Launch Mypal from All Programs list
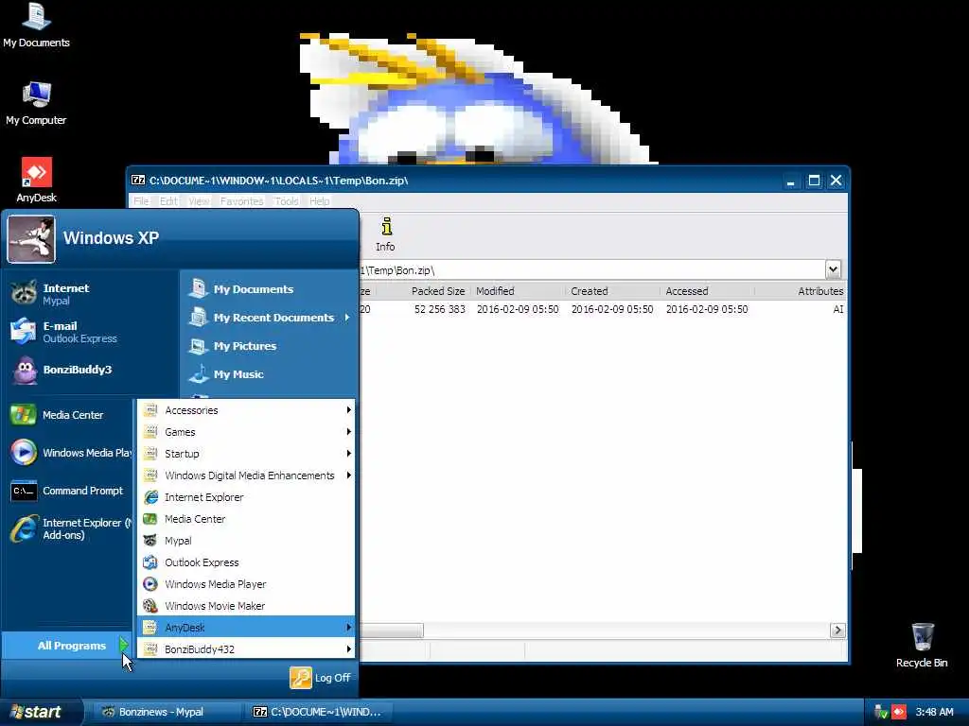 [x=247, y=540]
